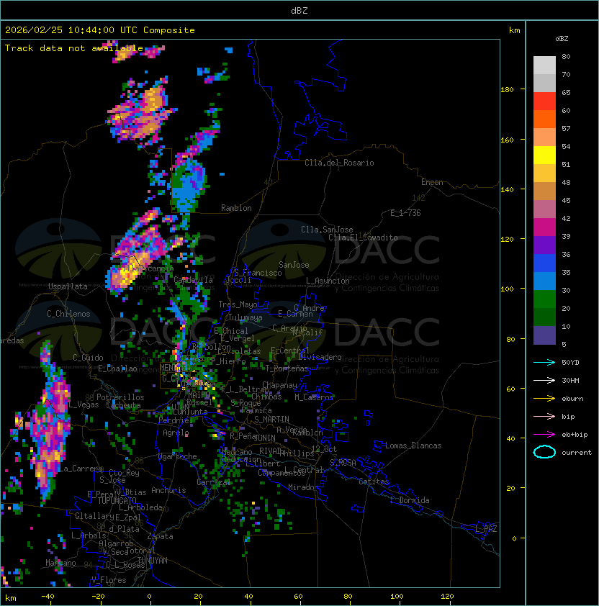The image size is (599, 606).
Task: Click the 'Zapata' map label
Action: (160, 536)
